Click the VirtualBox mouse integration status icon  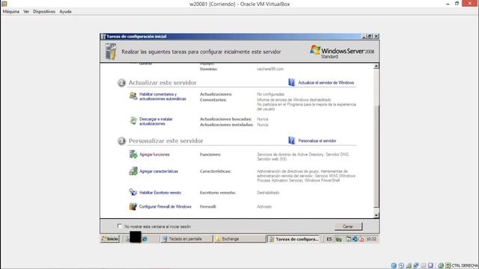click(x=441, y=266)
